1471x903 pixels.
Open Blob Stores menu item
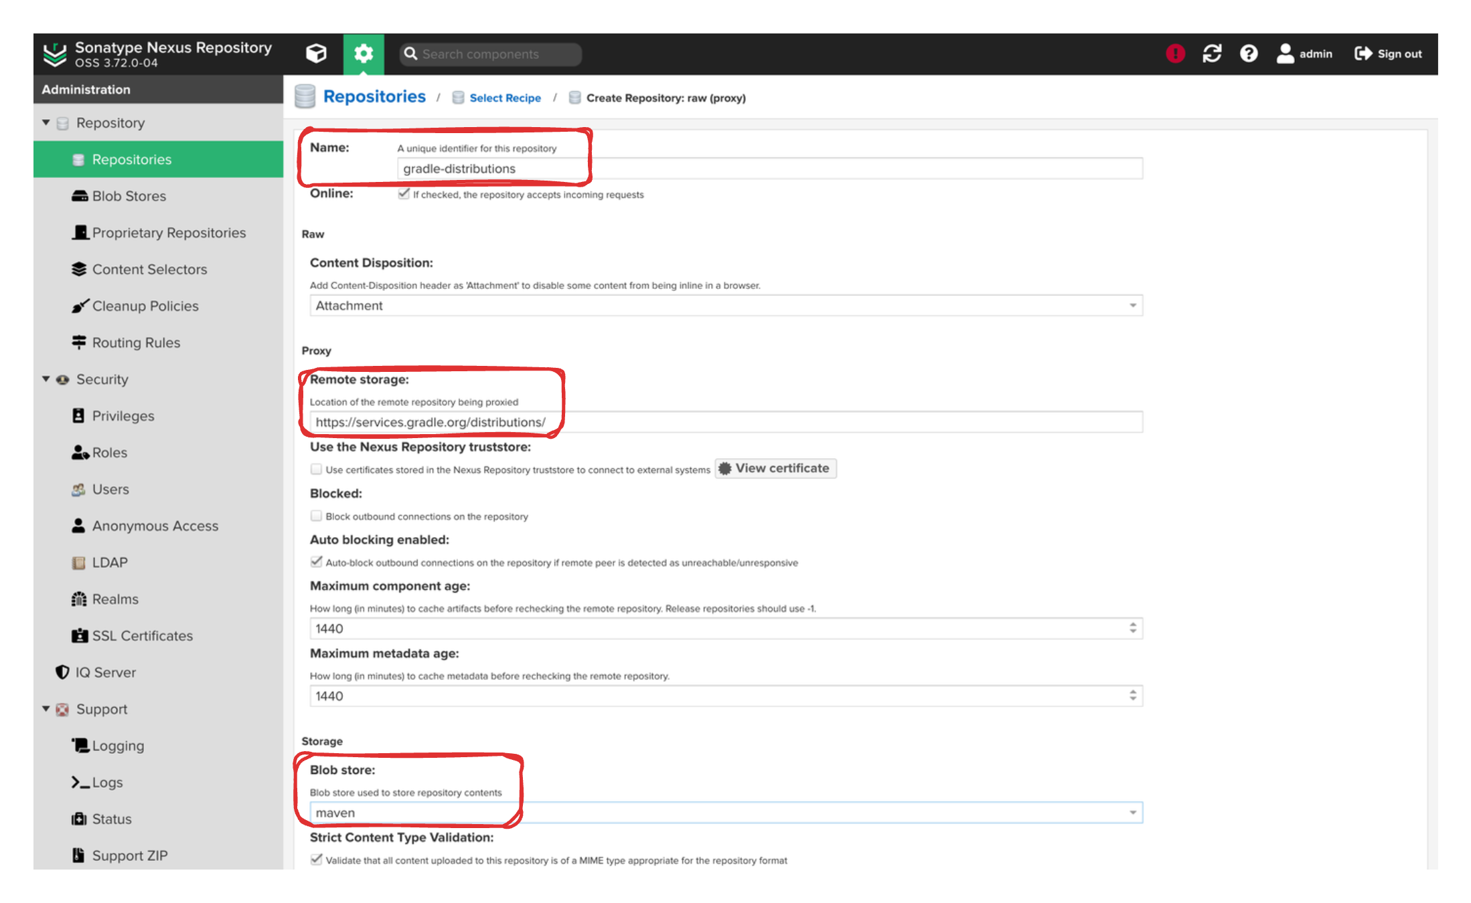pos(158,196)
